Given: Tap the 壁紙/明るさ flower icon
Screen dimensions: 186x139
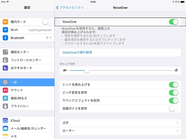Looking at the screenshot, I should [x=5, y=98].
